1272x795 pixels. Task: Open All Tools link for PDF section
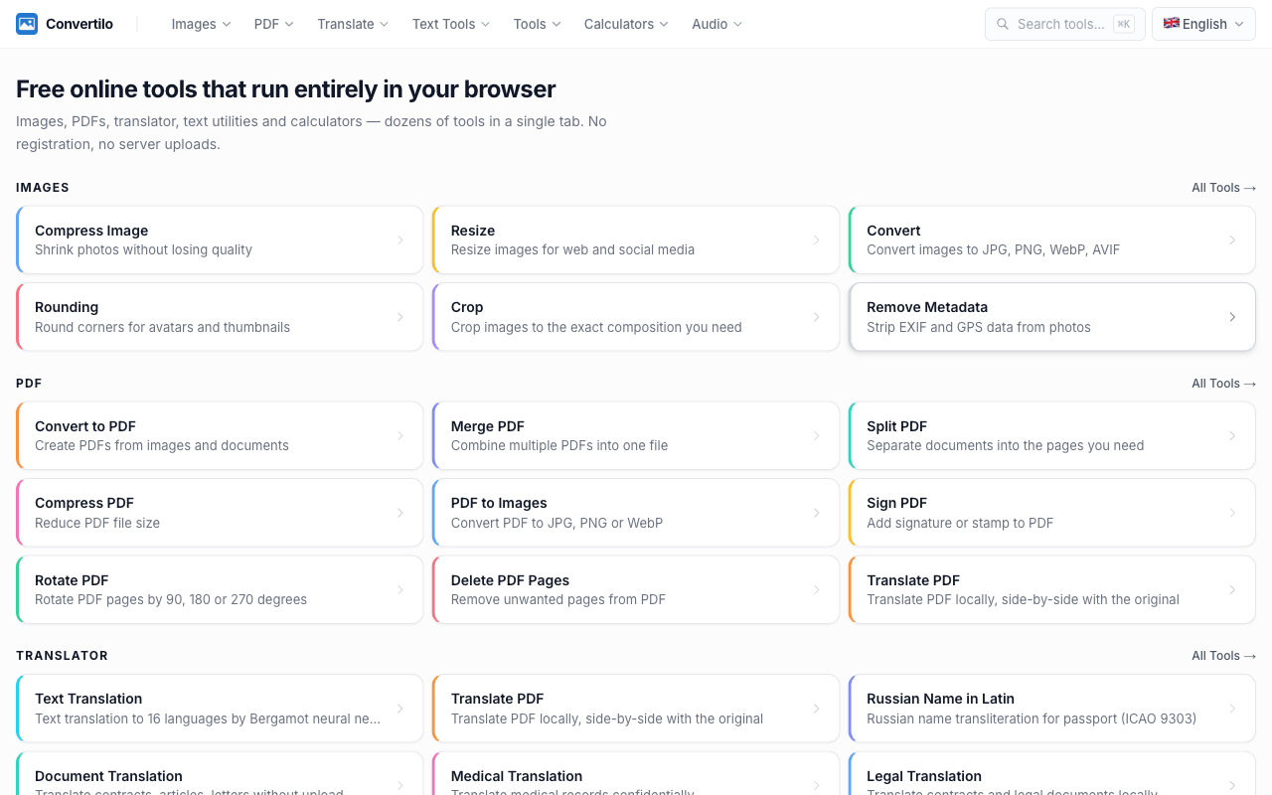pos(1223,383)
